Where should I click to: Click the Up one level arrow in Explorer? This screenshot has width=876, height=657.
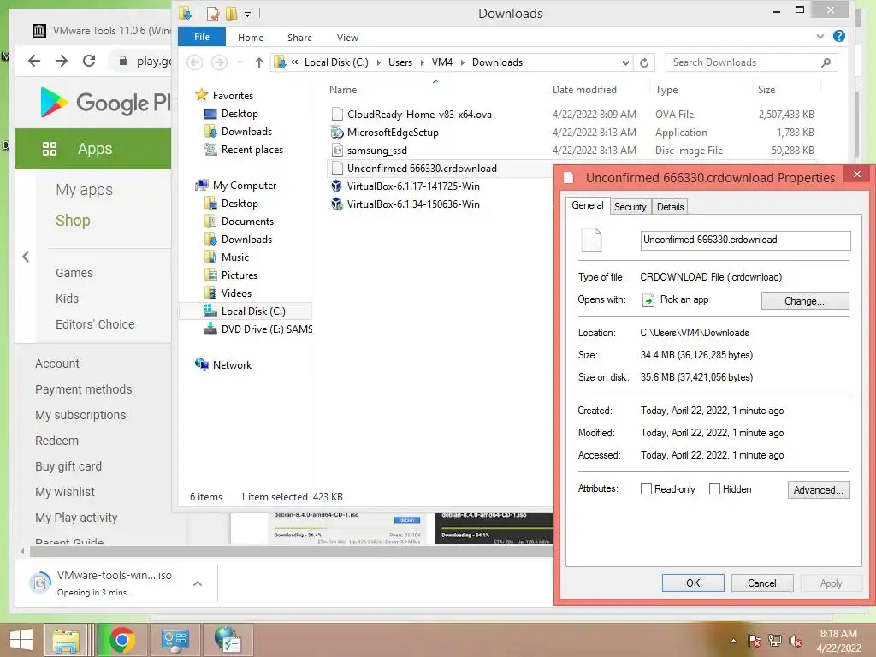pos(258,62)
